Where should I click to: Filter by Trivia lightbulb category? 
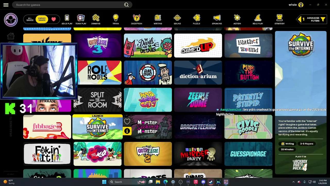(x=116, y=20)
